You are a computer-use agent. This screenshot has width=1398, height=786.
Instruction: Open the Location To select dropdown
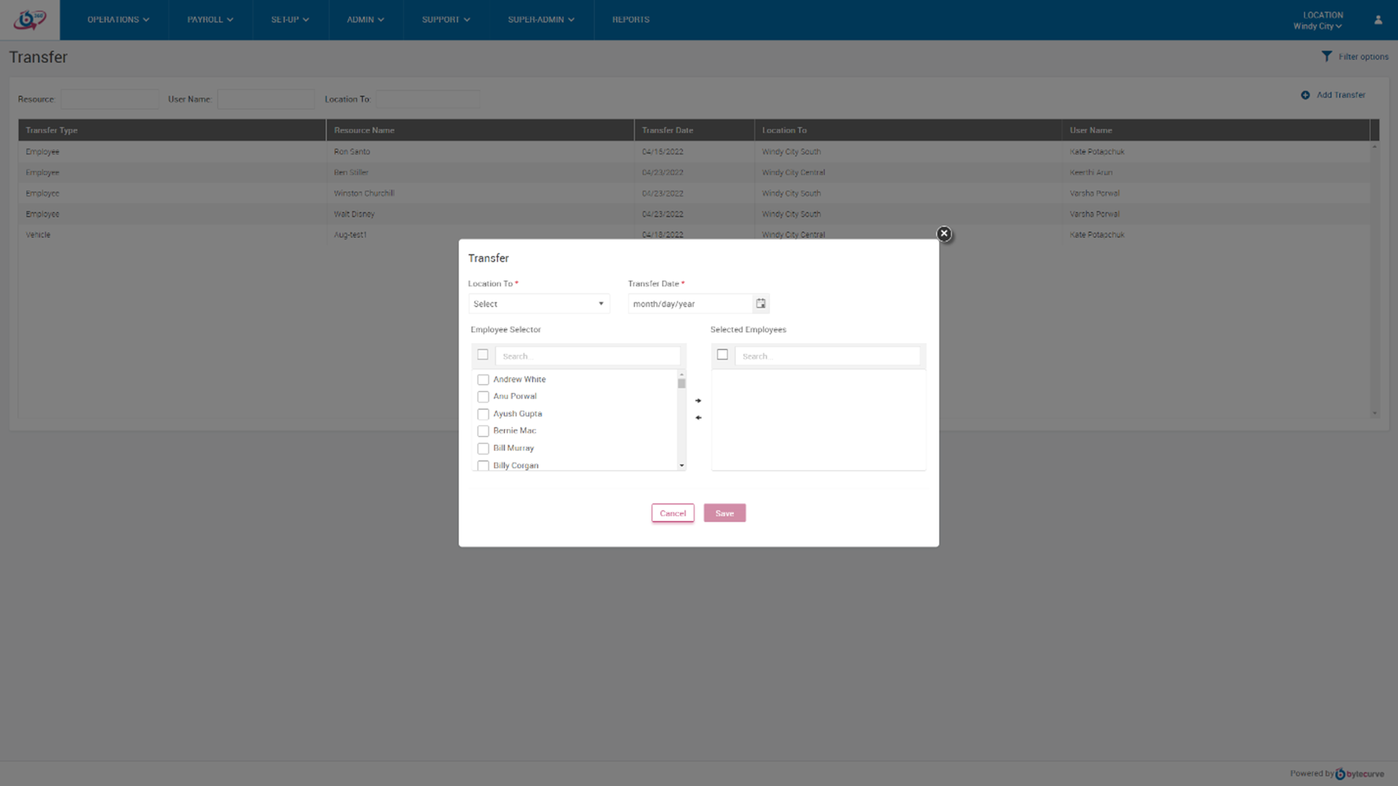[539, 304]
